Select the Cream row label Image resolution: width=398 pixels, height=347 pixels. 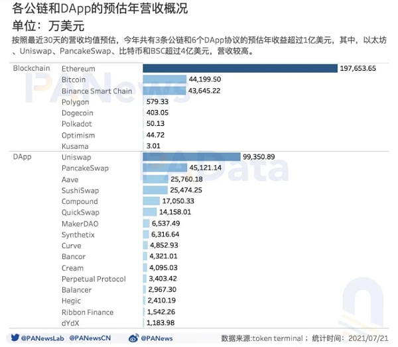72,268
